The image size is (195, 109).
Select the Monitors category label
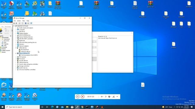click(22, 44)
